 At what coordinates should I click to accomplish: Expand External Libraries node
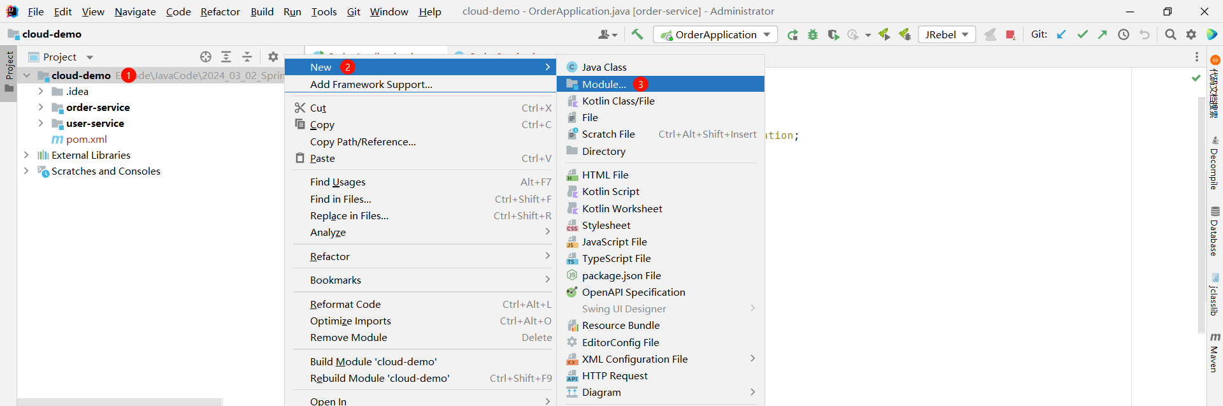(26, 155)
